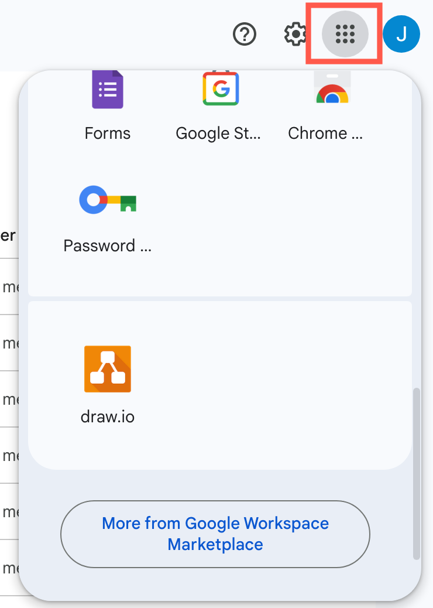This screenshot has height=608, width=433.
Task: Click the Google St... truncated label
Action: pyautogui.click(x=218, y=133)
